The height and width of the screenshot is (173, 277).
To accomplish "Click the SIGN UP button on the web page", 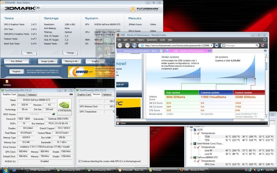I will coord(122,85).
